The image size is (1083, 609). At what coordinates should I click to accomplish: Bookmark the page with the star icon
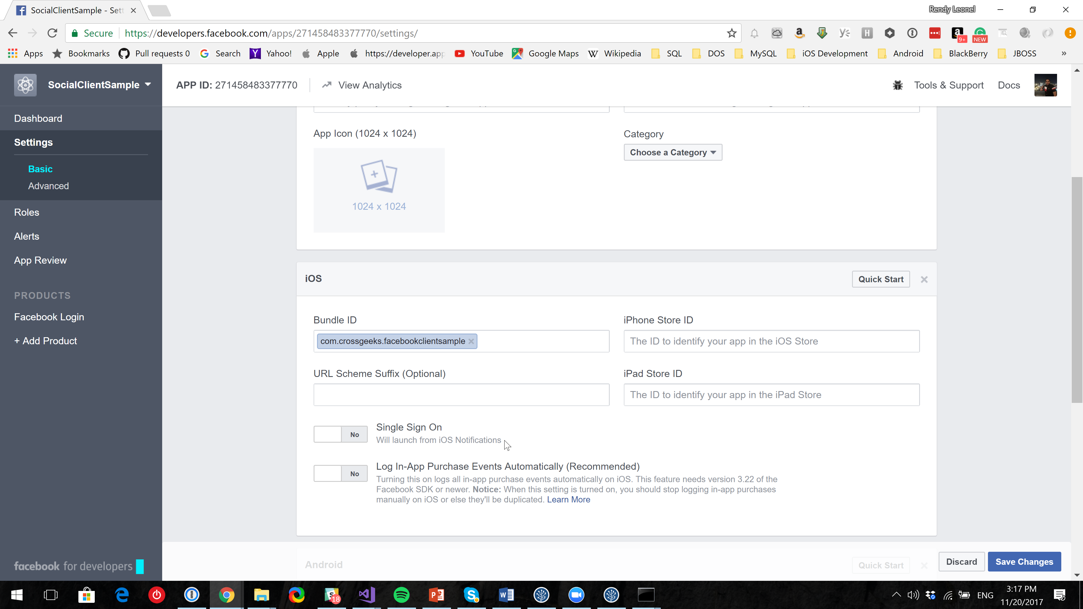click(x=732, y=33)
